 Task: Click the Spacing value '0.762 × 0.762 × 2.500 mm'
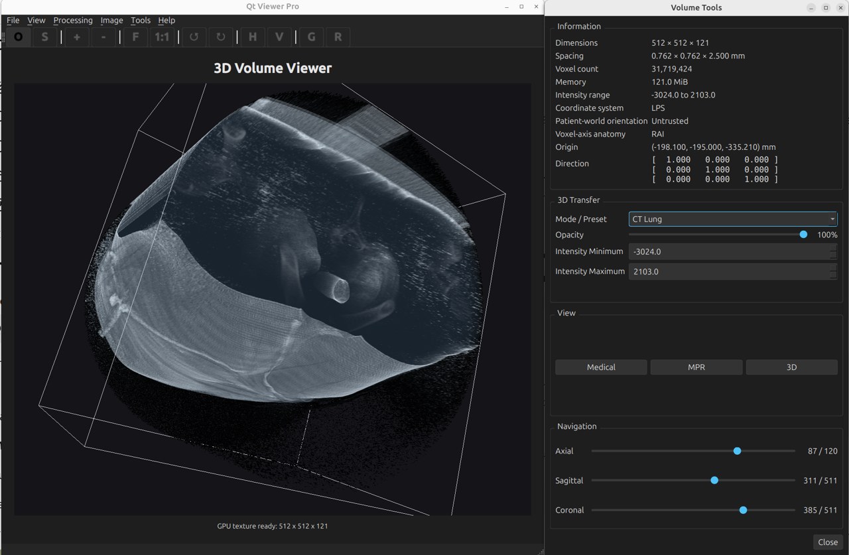[698, 56]
